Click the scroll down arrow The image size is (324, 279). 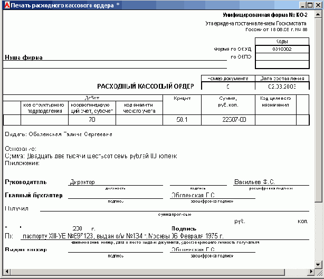point(319,265)
